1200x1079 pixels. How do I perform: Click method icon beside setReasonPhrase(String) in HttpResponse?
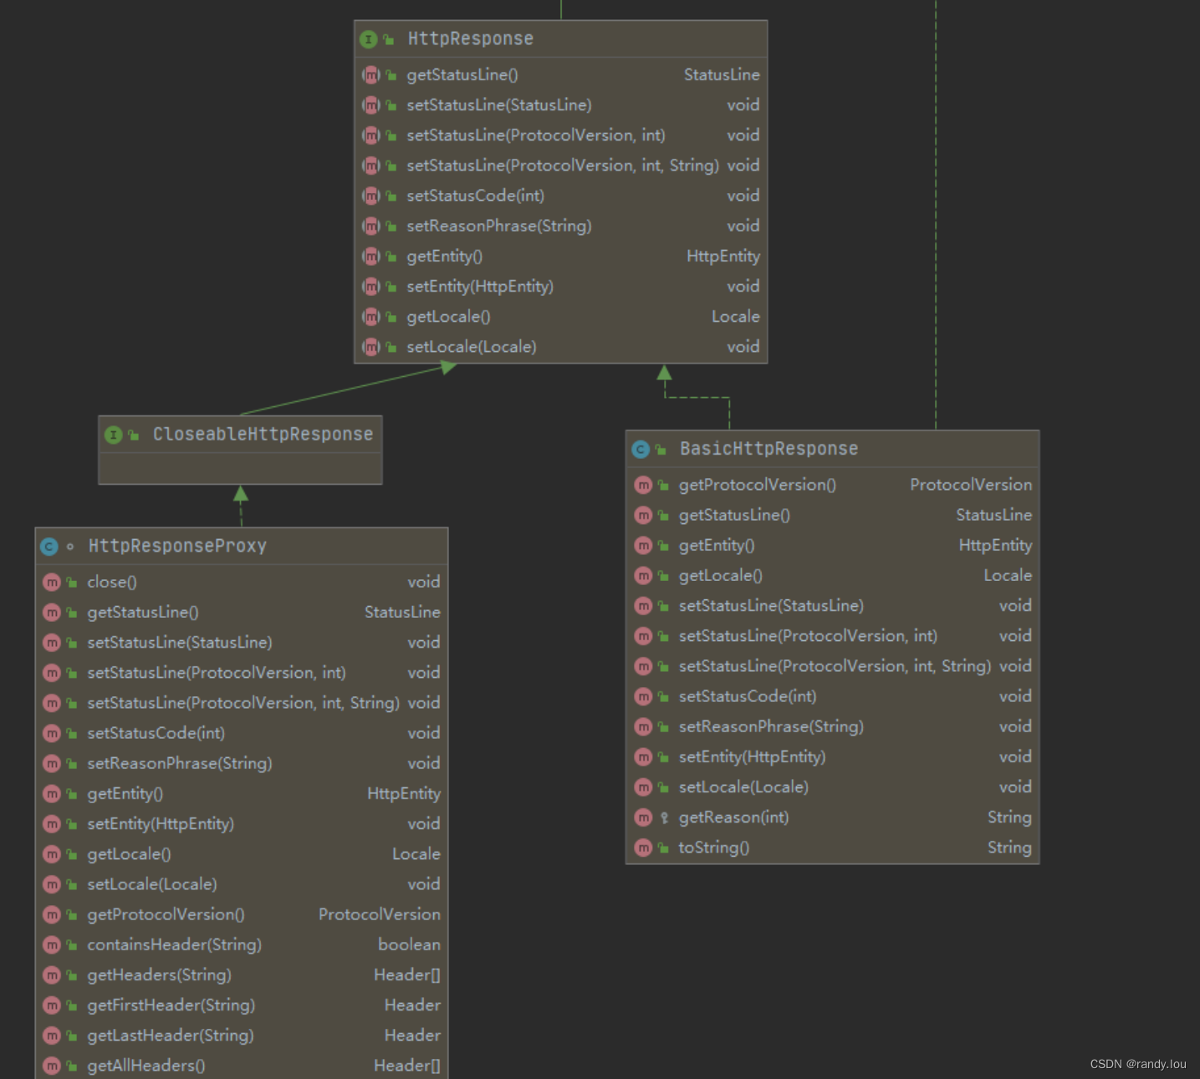(x=371, y=226)
